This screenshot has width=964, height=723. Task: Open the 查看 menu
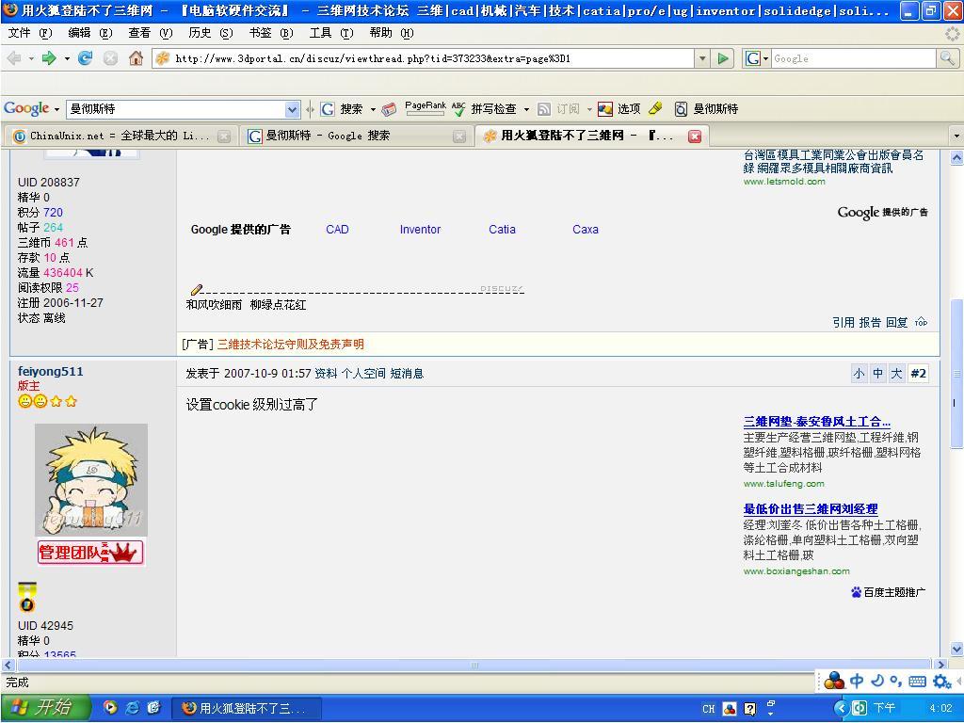pyautogui.click(x=151, y=33)
